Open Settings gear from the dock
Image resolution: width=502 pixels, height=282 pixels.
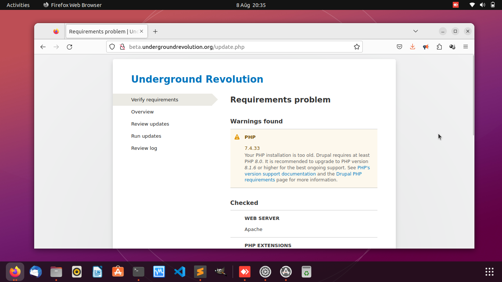pyautogui.click(x=265, y=272)
